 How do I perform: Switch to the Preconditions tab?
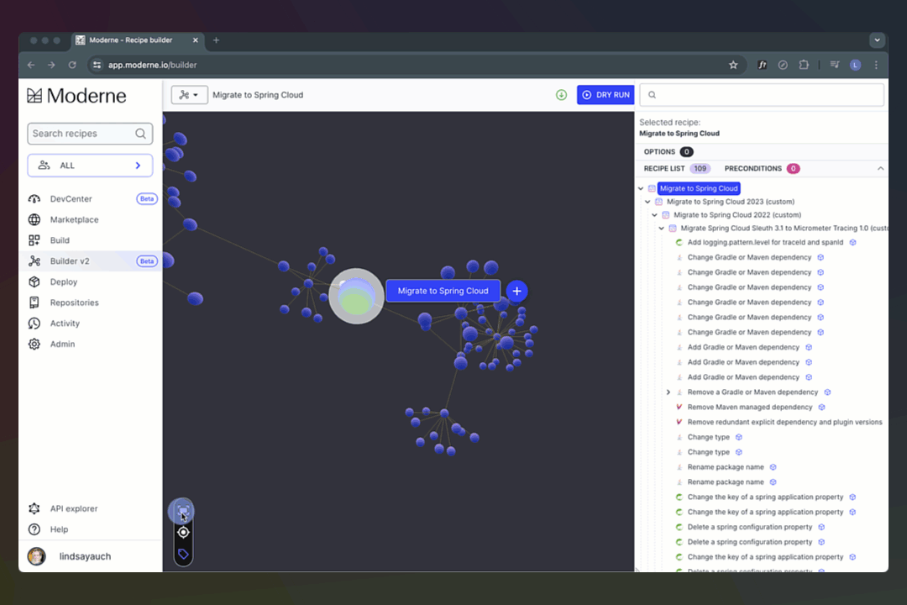click(x=752, y=169)
